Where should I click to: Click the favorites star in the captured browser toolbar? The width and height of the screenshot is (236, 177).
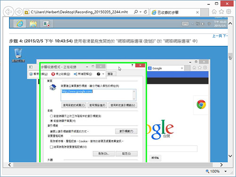[x=200, y=68]
